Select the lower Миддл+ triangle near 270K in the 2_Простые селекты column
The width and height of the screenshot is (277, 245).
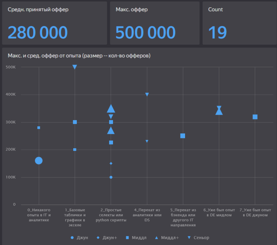pyautogui.click(x=111, y=131)
